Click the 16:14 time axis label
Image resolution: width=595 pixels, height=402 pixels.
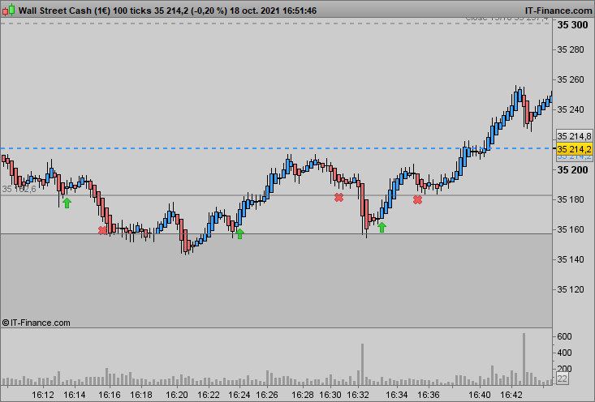tap(75, 395)
